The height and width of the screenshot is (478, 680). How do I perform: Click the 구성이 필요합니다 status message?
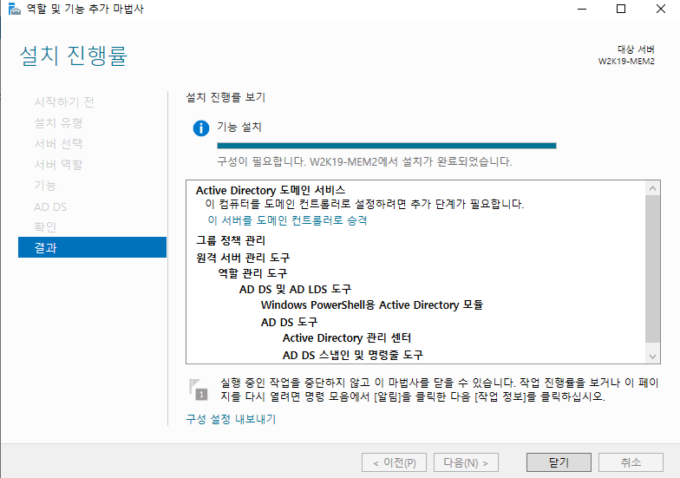(x=364, y=161)
